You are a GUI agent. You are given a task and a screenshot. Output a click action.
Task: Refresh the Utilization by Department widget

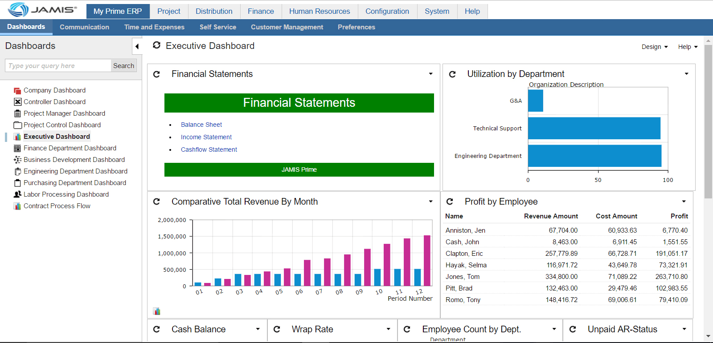[452, 74]
